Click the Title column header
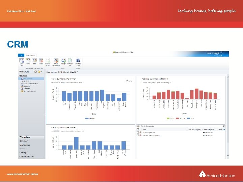Image resolution: width=243 pixels, height=182 pixels. coord(145,129)
